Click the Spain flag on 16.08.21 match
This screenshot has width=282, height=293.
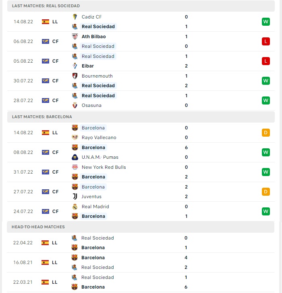tap(45, 262)
